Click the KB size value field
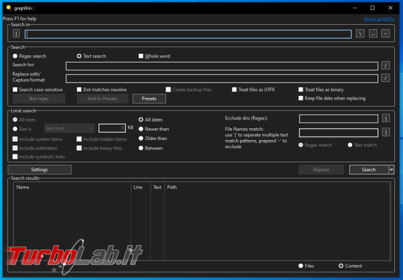Screen dimensions: 403x280 112,128
